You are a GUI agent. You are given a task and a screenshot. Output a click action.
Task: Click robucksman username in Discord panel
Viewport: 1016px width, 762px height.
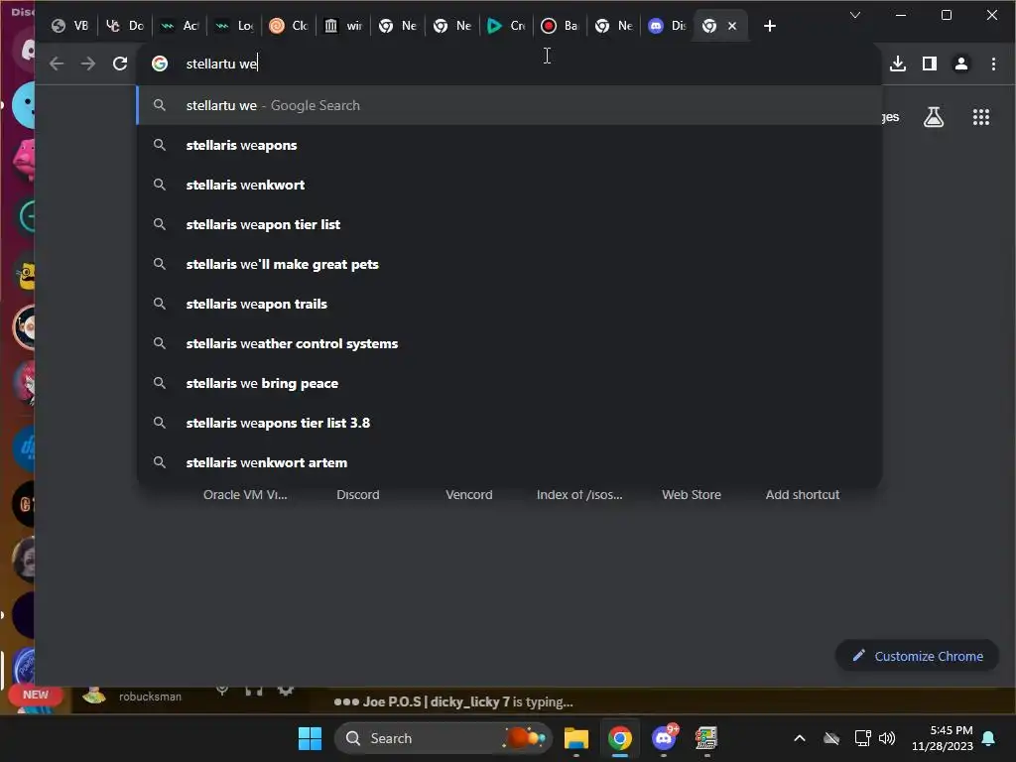tap(150, 697)
